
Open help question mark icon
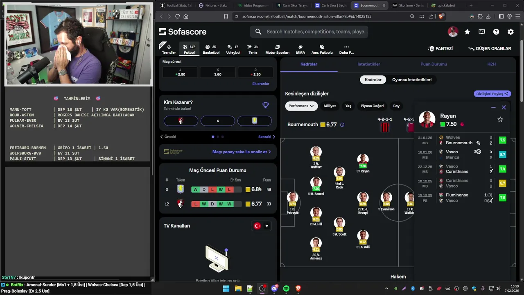tap(496, 32)
